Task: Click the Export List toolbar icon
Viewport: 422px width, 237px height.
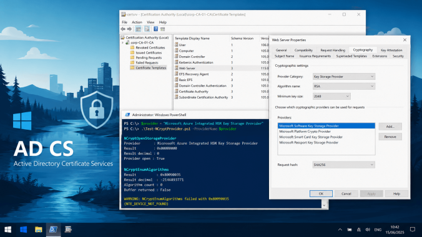Action: [147, 29]
